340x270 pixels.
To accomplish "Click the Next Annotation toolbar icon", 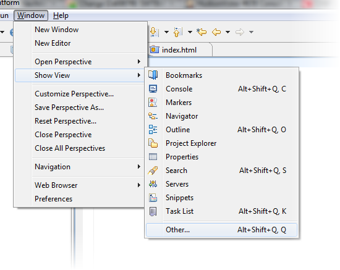I will point(155,32).
